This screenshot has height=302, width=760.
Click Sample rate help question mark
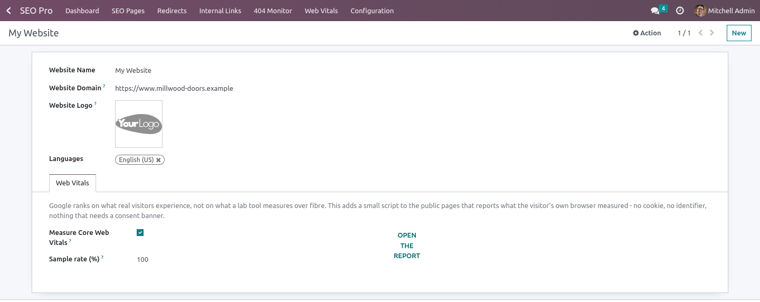102,258
